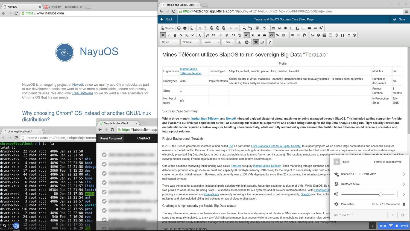Open the Text Color dropdown
410x231 pixels.
click(240, 42)
